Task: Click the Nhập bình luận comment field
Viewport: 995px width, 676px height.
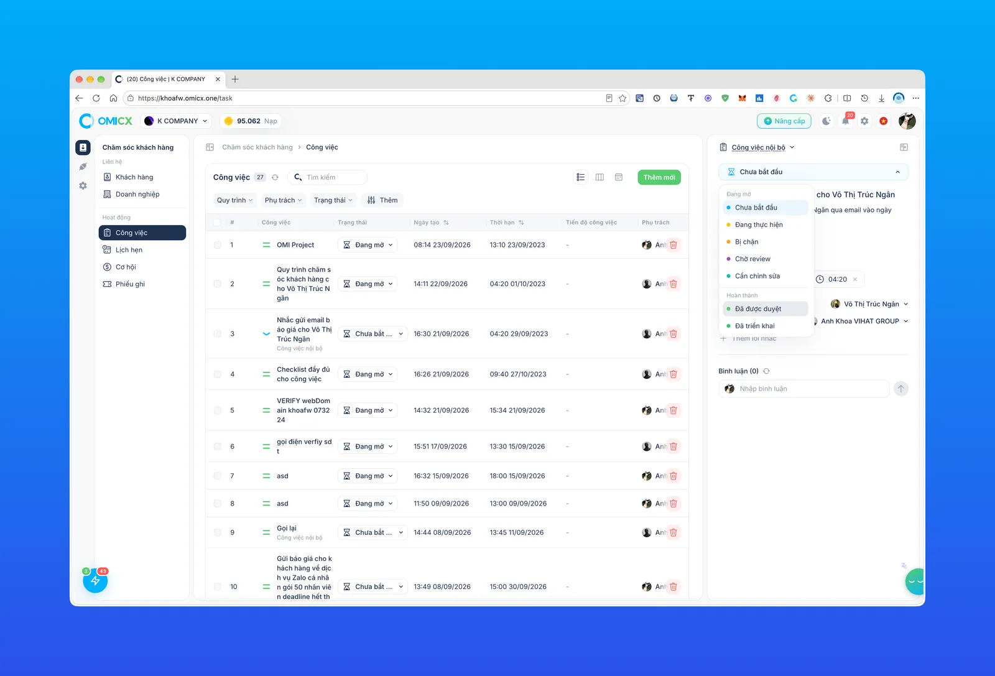Action: tap(804, 389)
